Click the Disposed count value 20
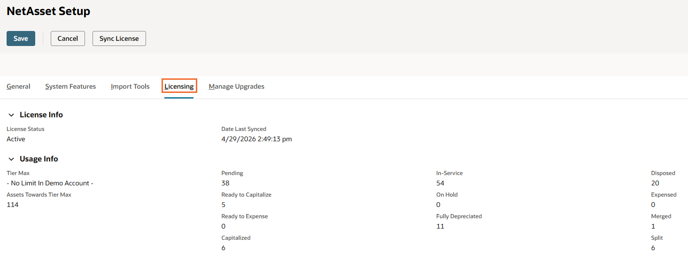This screenshot has width=688, height=260. point(655,183)
